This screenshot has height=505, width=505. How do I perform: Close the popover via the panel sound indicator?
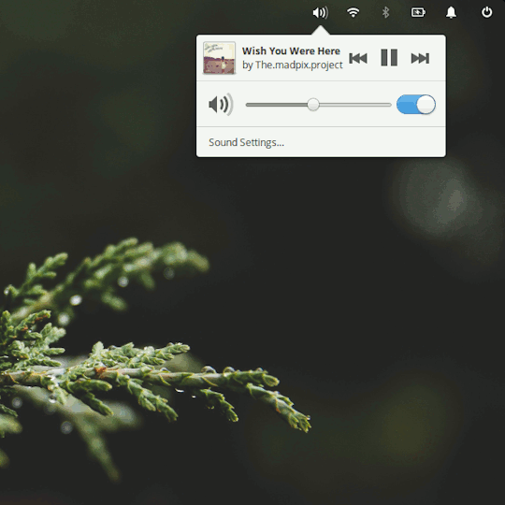[321, 13]
